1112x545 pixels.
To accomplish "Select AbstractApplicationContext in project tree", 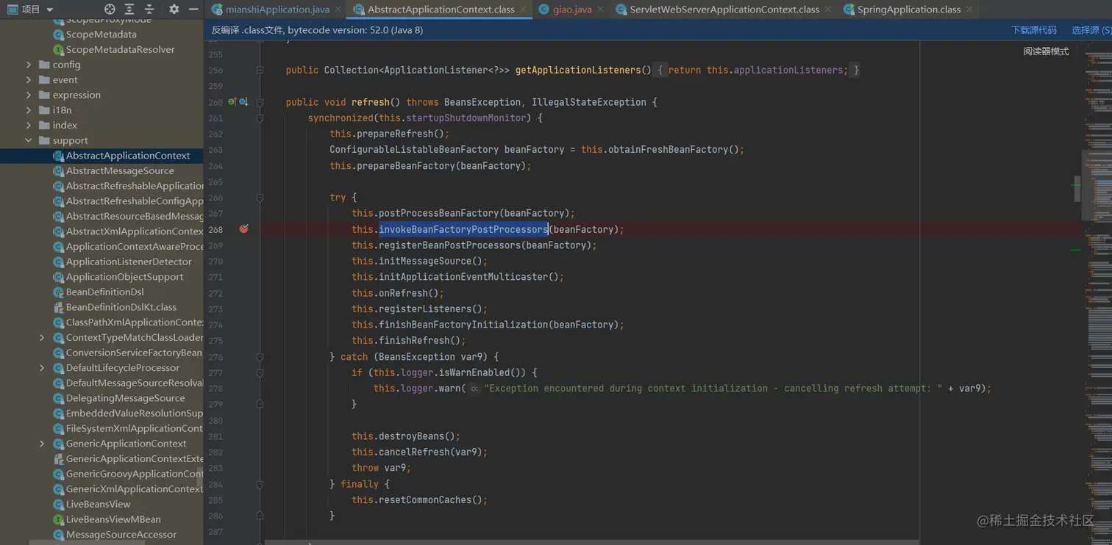I will coord(101,156).
